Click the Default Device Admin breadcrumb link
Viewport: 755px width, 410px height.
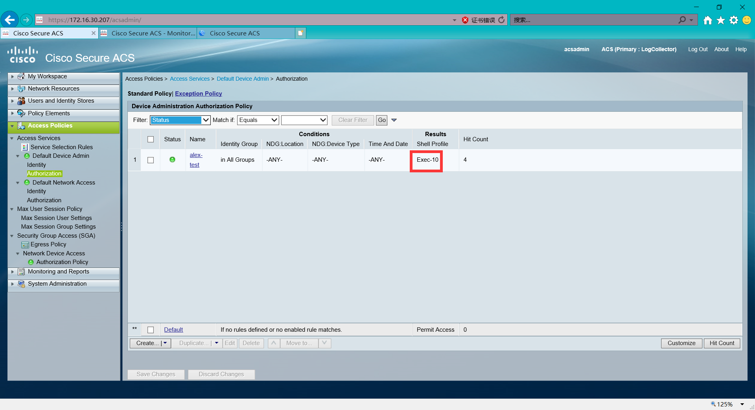(243, 79)
